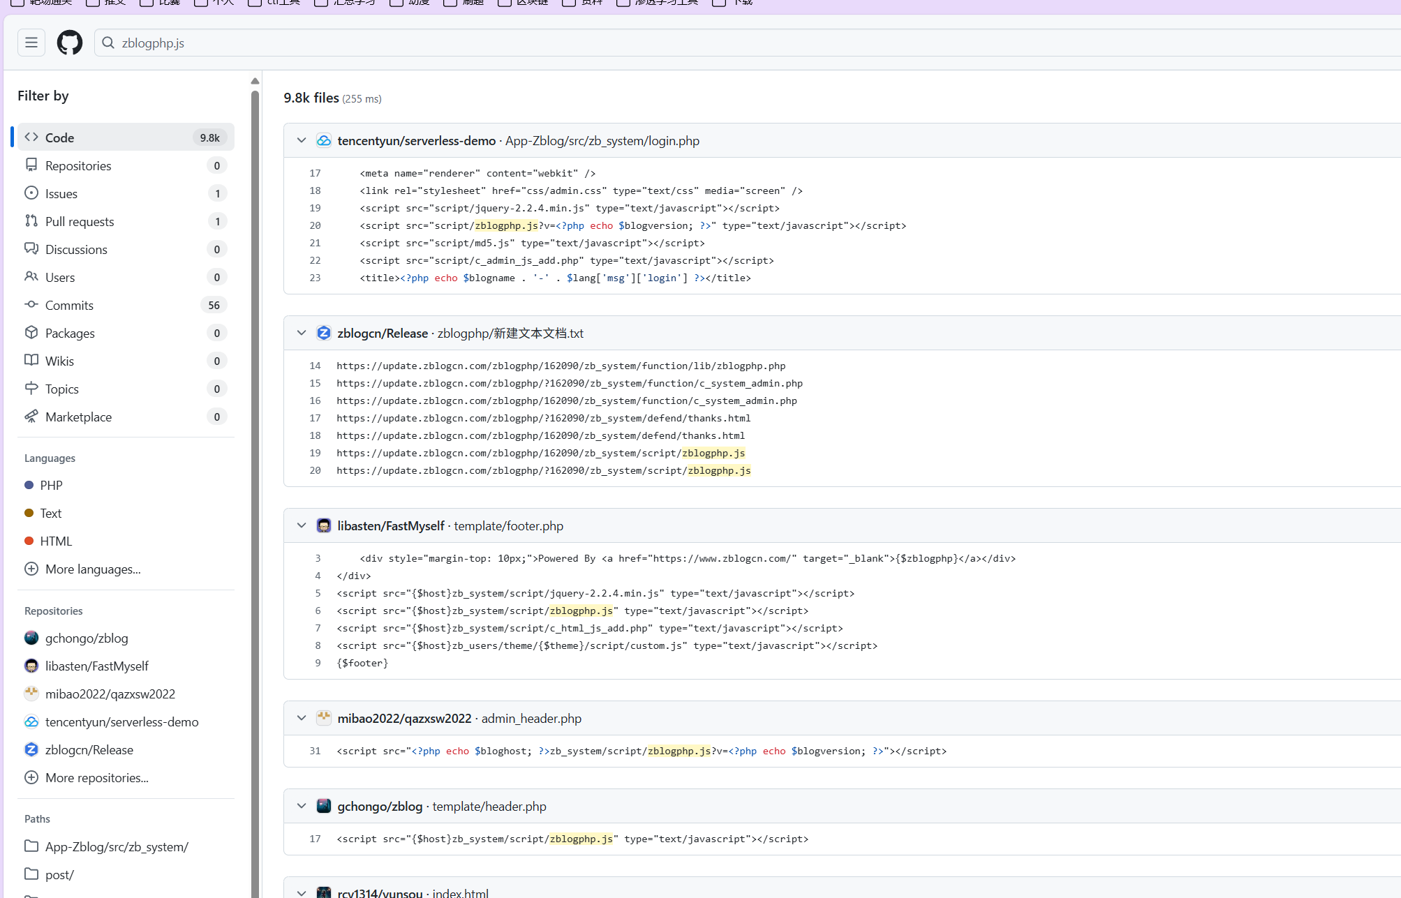Filter by PHP language
The height and width of the screenshot is (898, 1401).
[51, 485]
